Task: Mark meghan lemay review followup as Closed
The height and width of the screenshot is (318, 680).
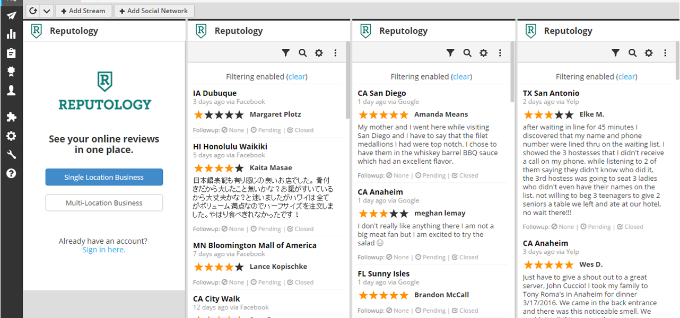Action: click(x=465, y=257)
